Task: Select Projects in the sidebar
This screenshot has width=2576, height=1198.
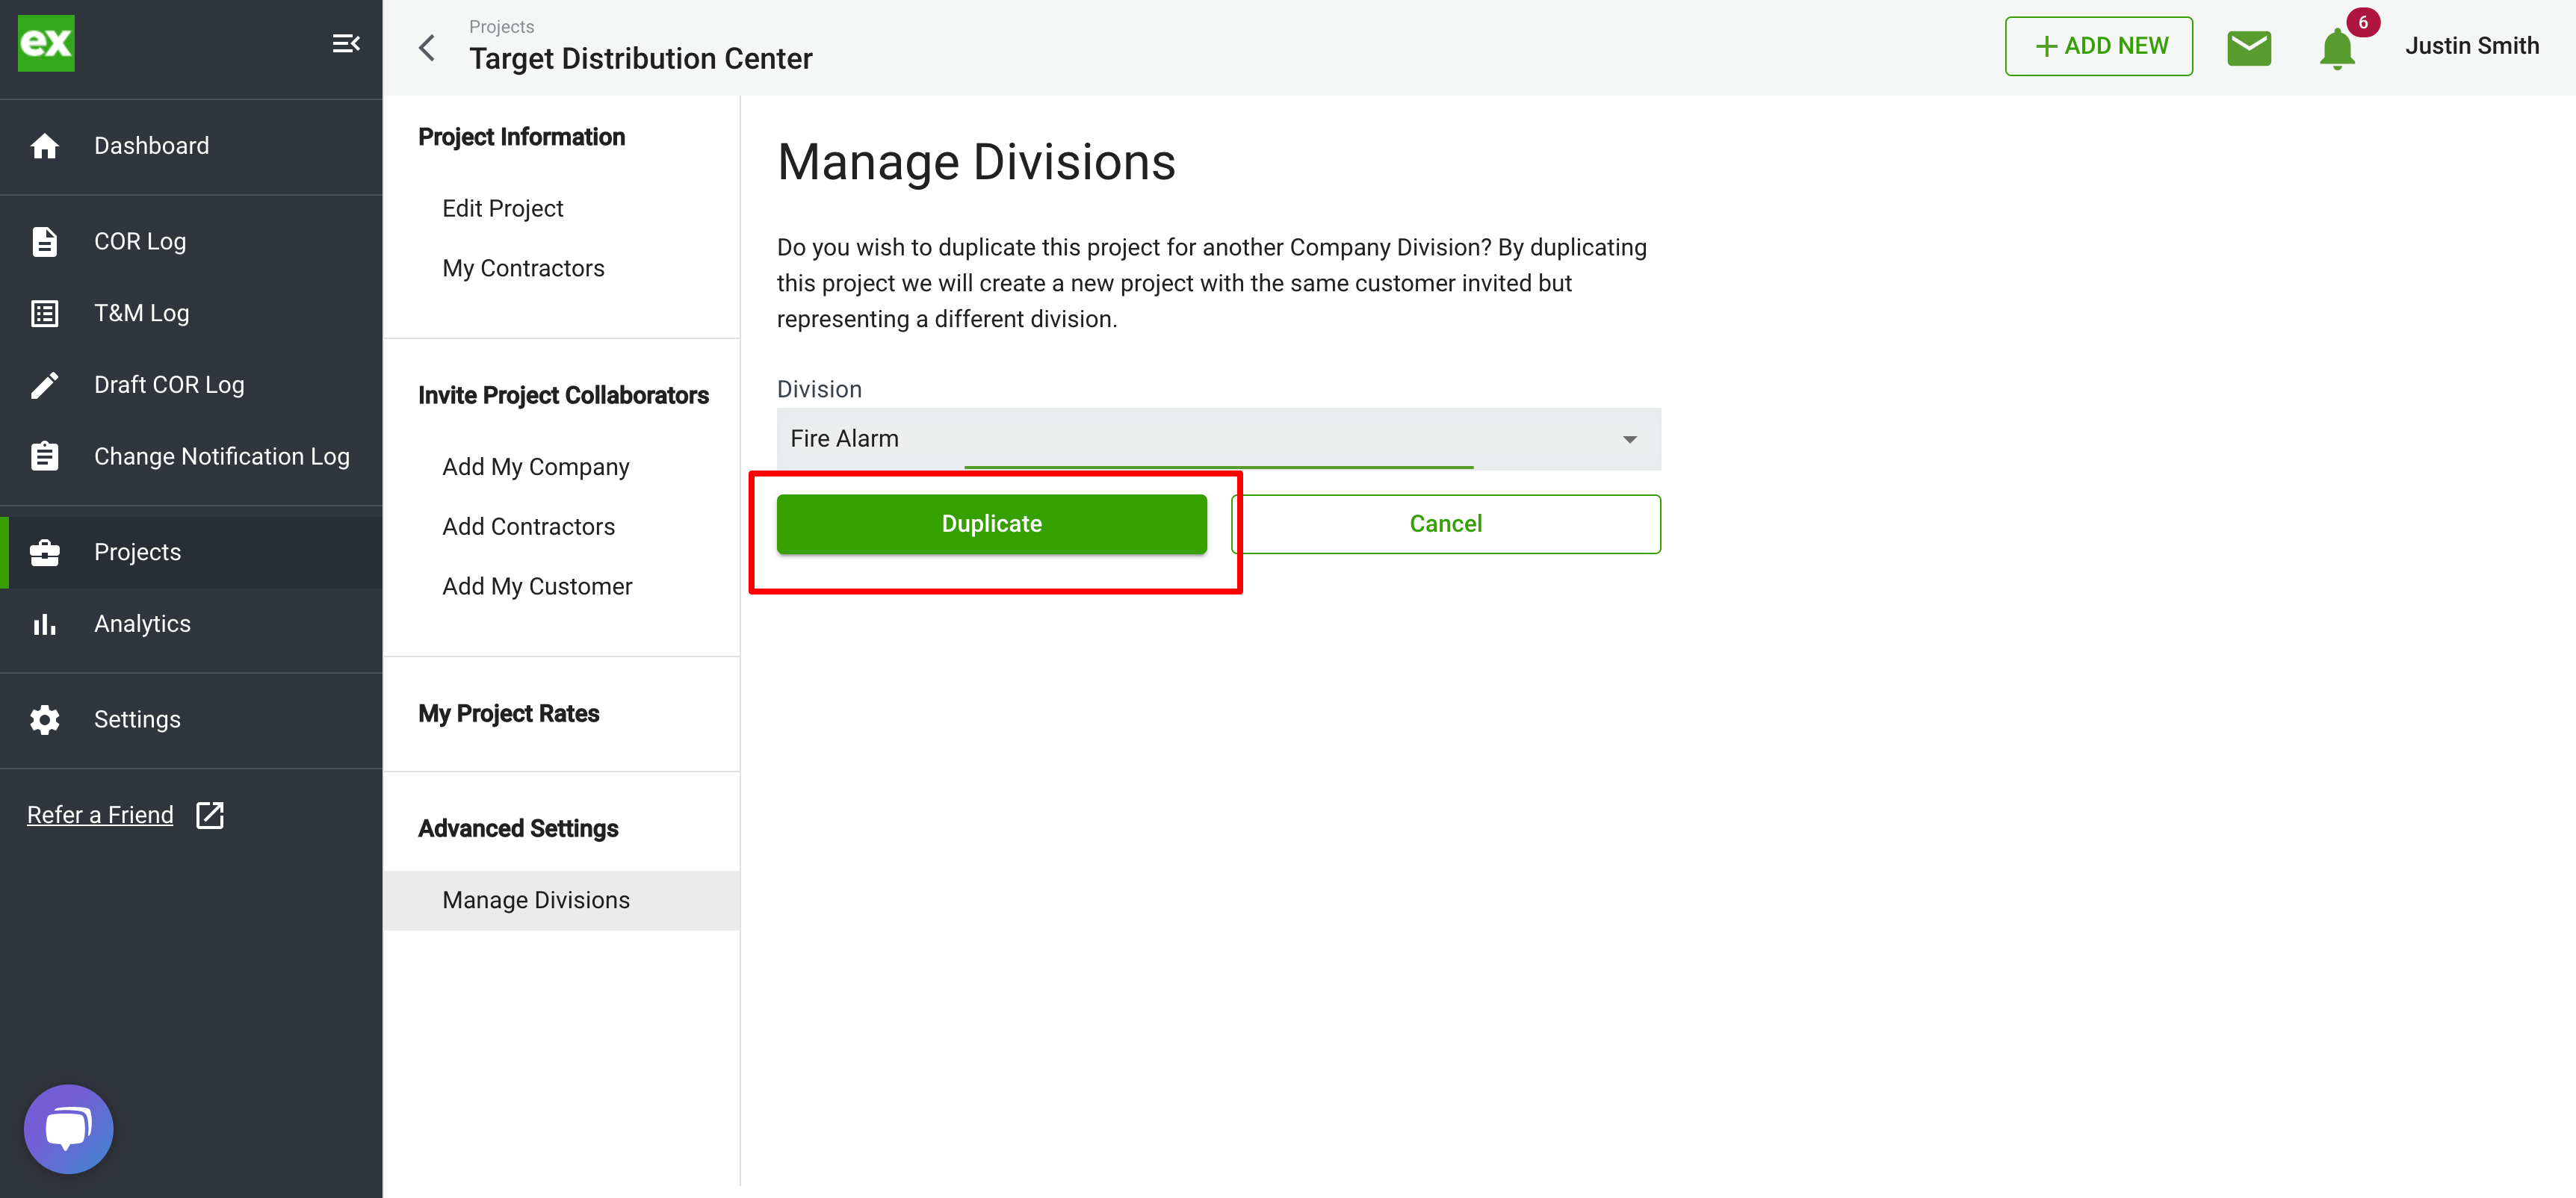Action: (x=191, y=552)
